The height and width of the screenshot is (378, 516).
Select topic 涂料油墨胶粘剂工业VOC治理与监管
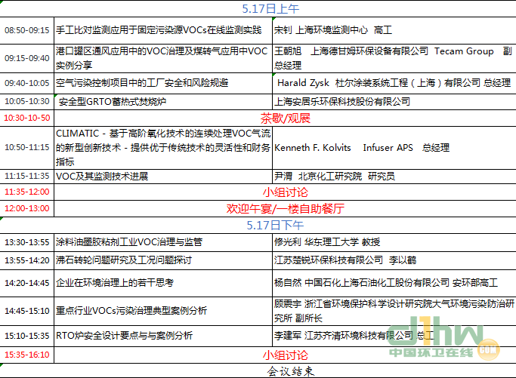coord(130,242)
